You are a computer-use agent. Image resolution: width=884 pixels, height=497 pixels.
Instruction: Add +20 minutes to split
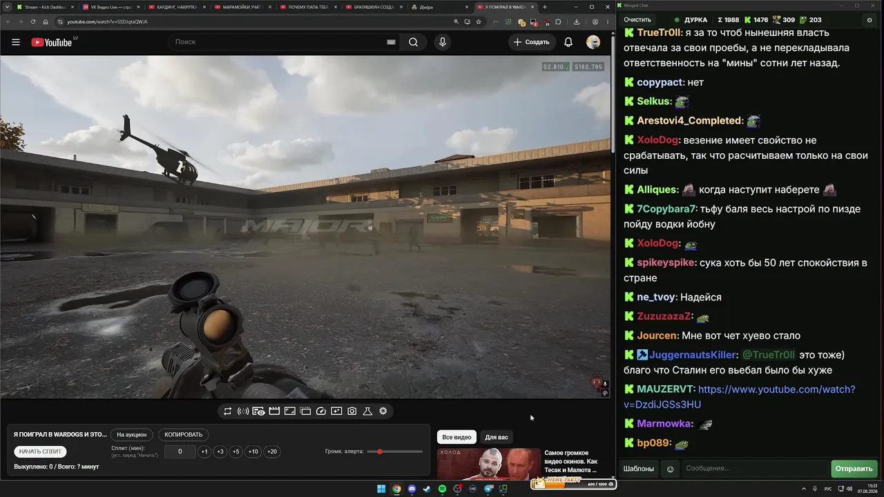[x=272, y=451]
